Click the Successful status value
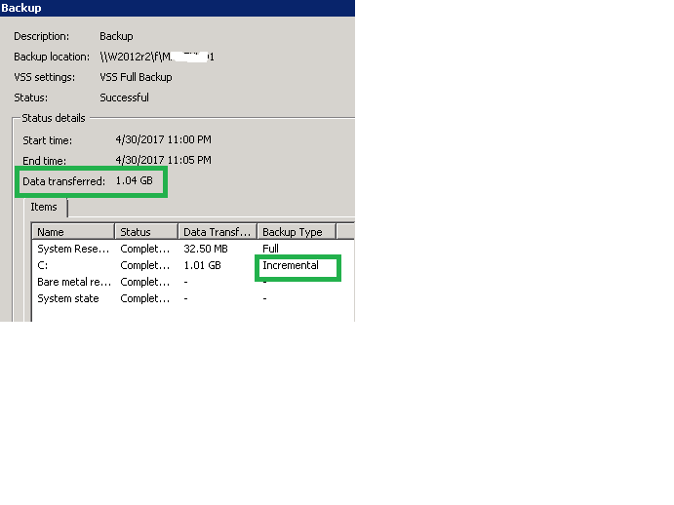Viewport: 674px width, 505px height. (x=124, y=97)
